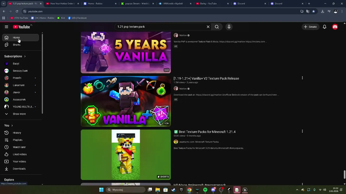
Task: Clear the search box with X icon
Action: click(x=208, y=27)
